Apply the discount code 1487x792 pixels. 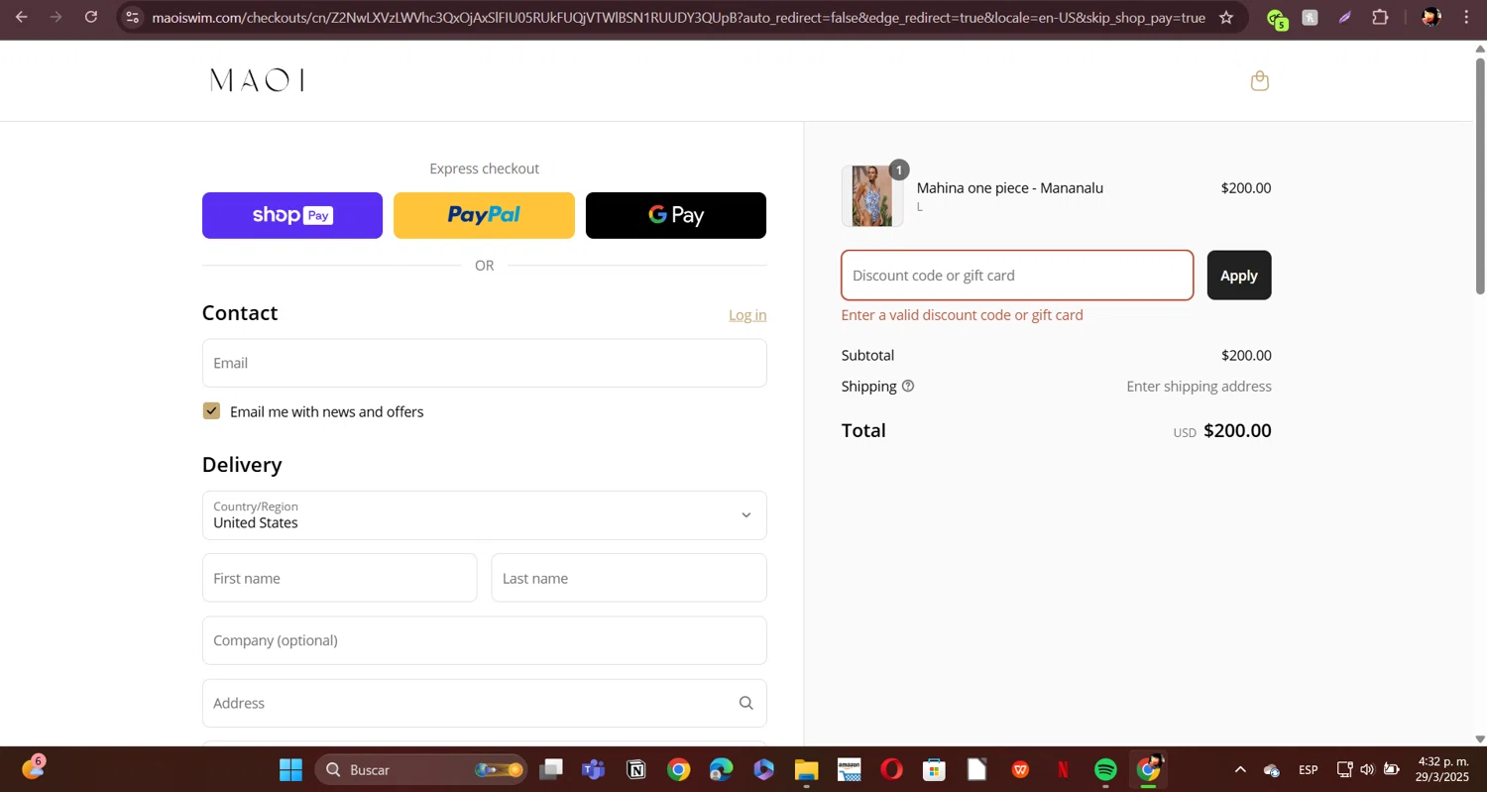[1238, 276]
